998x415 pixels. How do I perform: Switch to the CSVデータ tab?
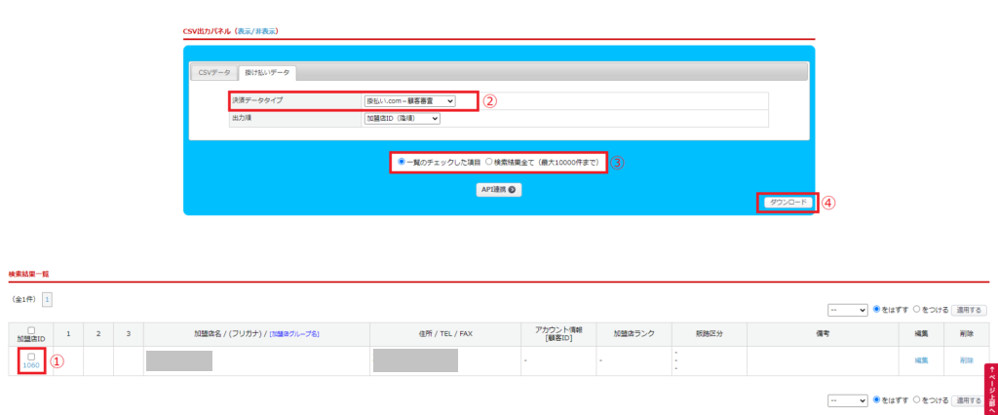pyautogui.click(x=214, y=73)
